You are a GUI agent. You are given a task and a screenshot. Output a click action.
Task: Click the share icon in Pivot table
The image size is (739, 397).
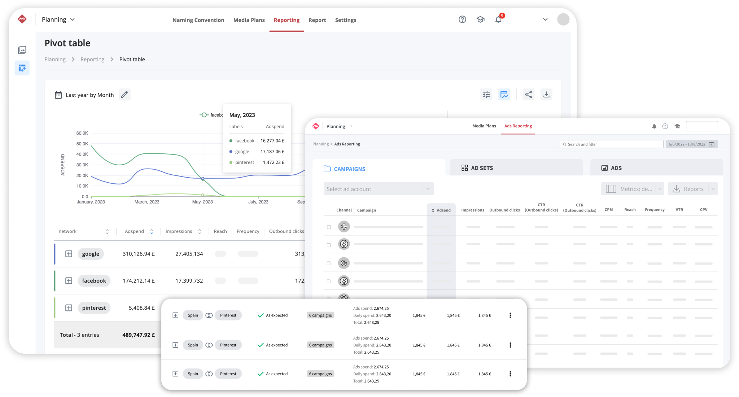point(528,94)
